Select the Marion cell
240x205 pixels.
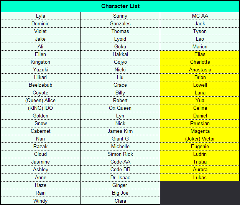coord(200,46)
